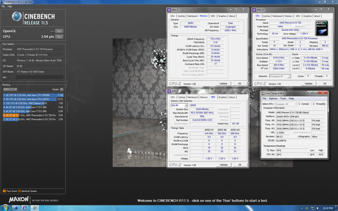This screenshot has height=211, width=338.
Task: Click OK in CPU-Z SPD window
Action: [x=239, y=165]
